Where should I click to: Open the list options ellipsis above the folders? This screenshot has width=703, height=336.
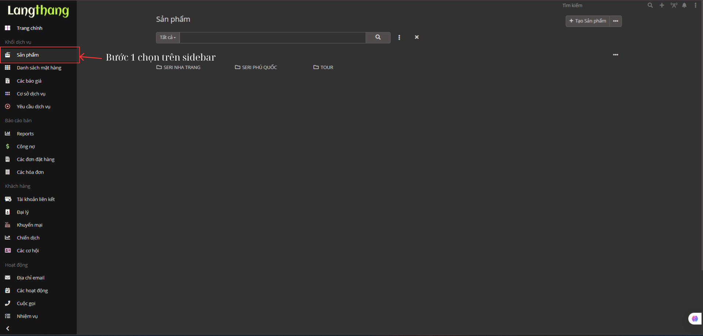[x=616, y=55]
